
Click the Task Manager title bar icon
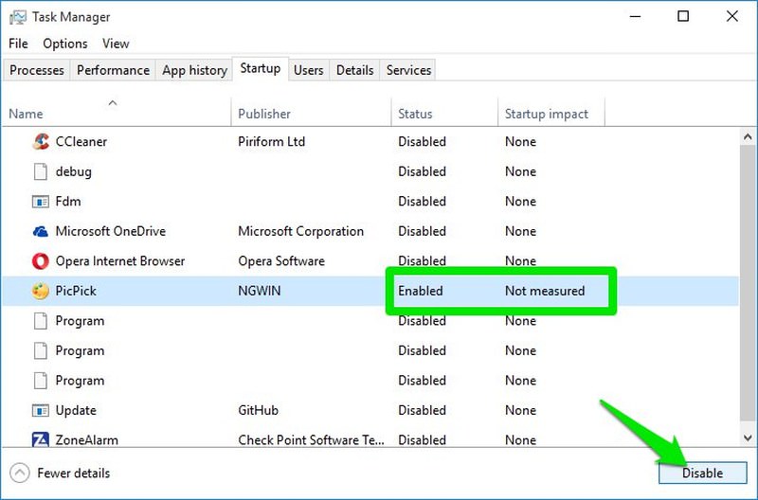18,17
